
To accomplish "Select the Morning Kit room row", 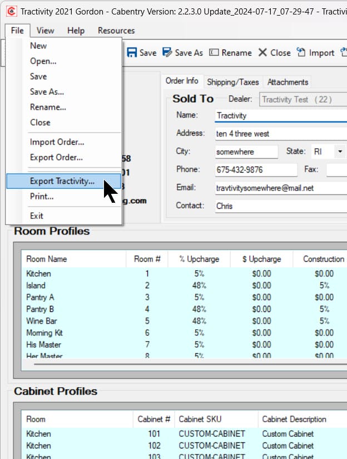I will point(184,333).
